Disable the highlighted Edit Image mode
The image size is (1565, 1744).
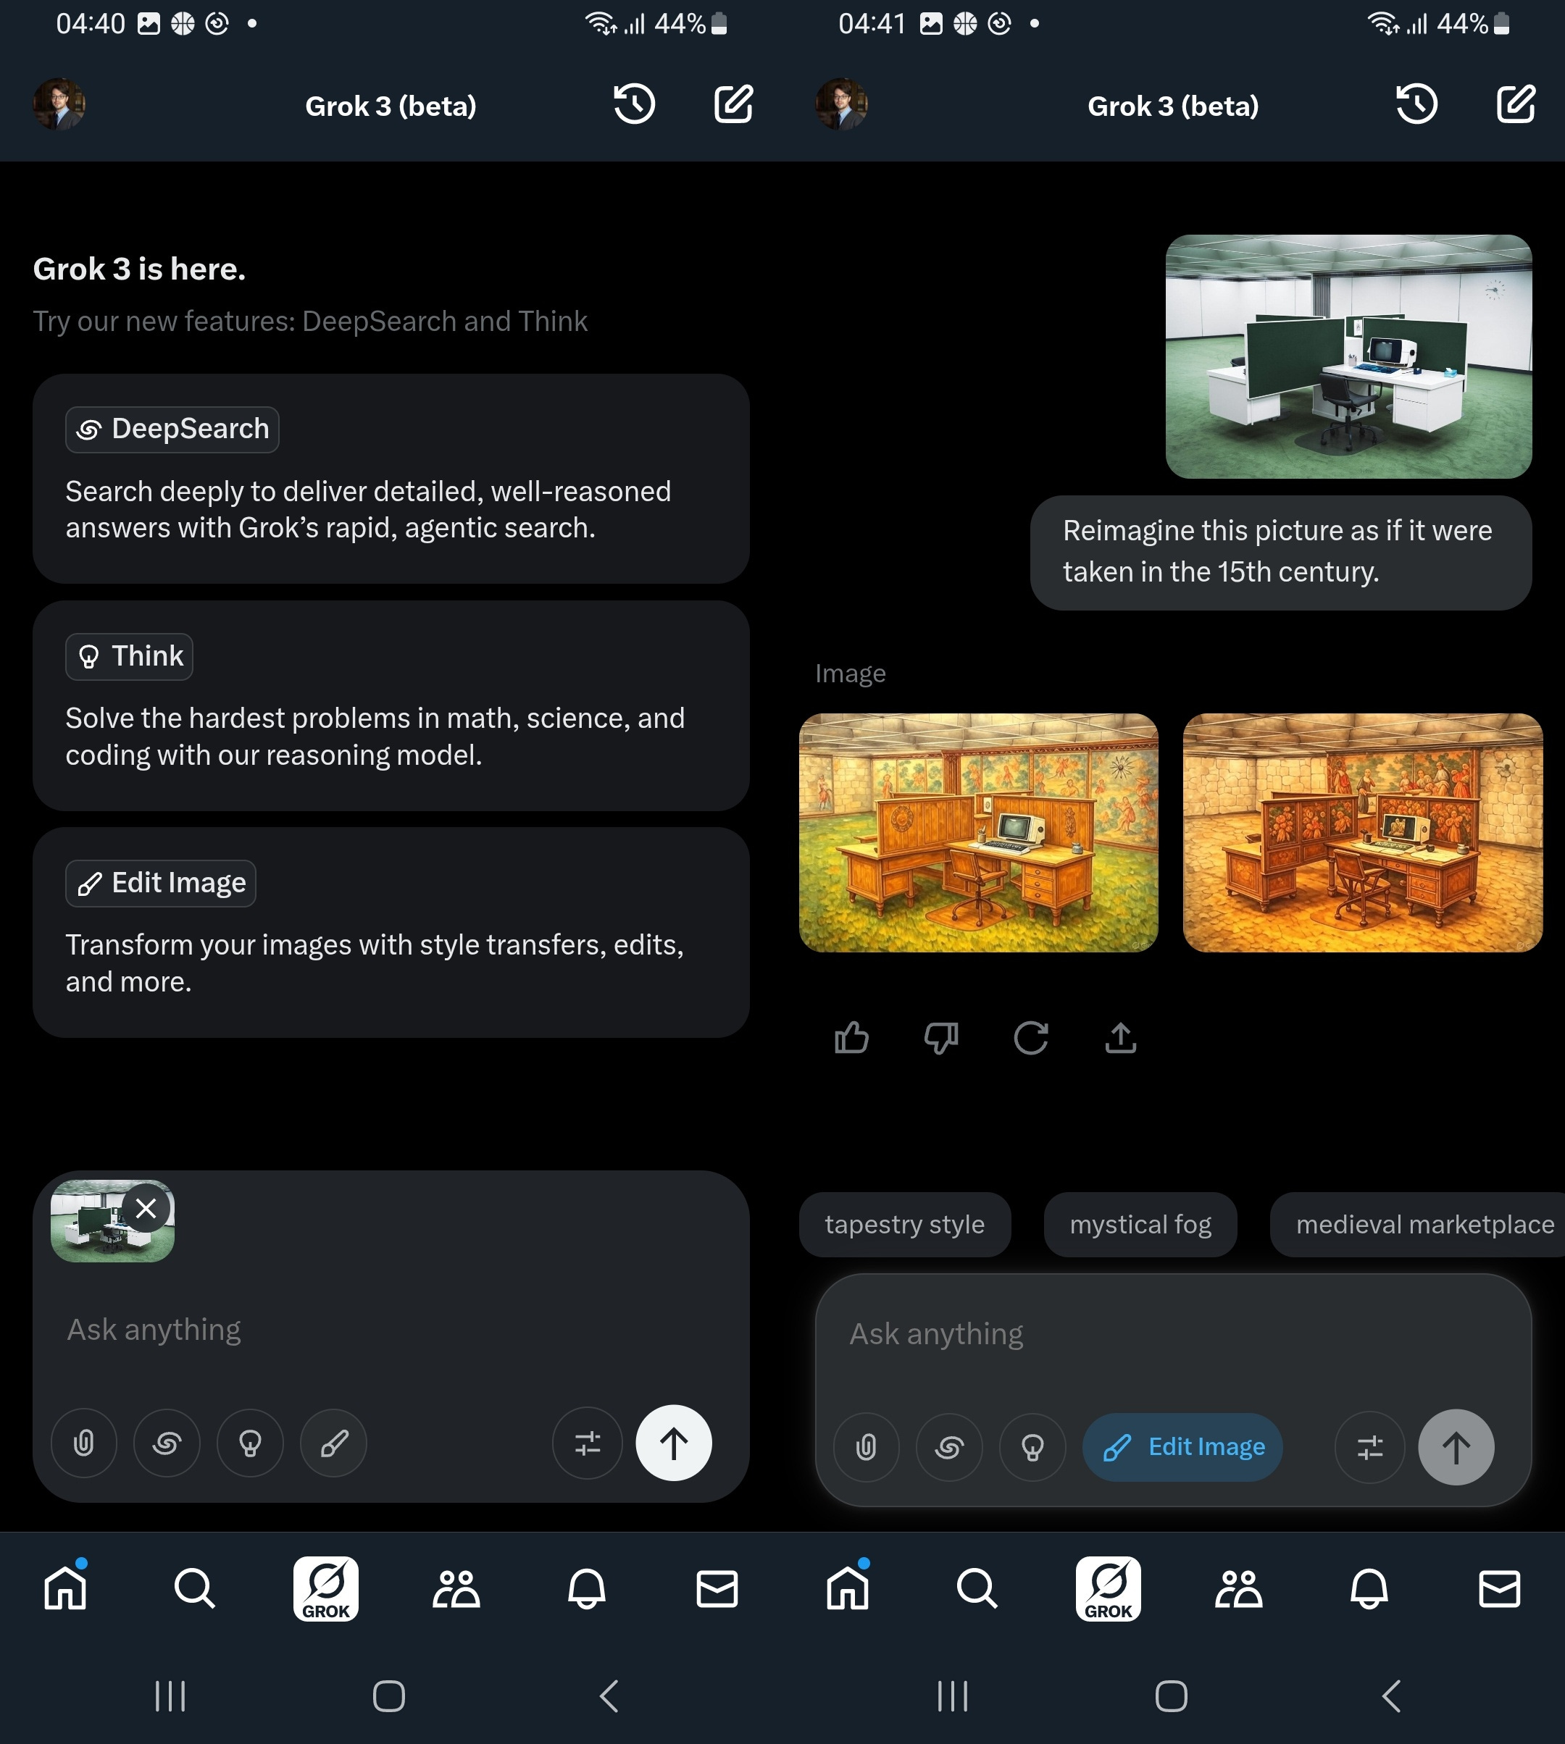click(1182, 1446)
